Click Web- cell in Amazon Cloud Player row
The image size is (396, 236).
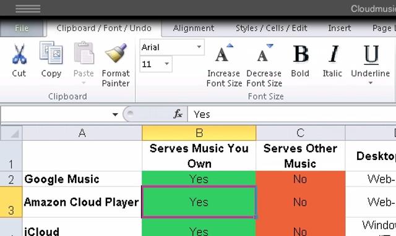click(x=371, y=202)
